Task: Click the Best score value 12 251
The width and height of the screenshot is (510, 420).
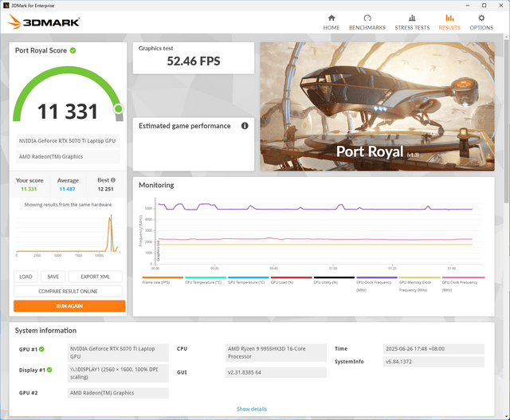Action: 106,189
